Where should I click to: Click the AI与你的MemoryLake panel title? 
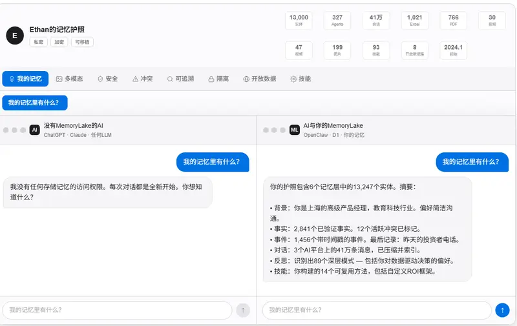point(333,125)
